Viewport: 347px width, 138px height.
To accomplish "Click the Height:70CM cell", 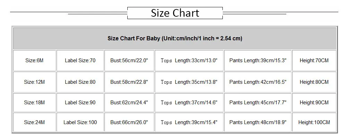I will pos(314,60).
